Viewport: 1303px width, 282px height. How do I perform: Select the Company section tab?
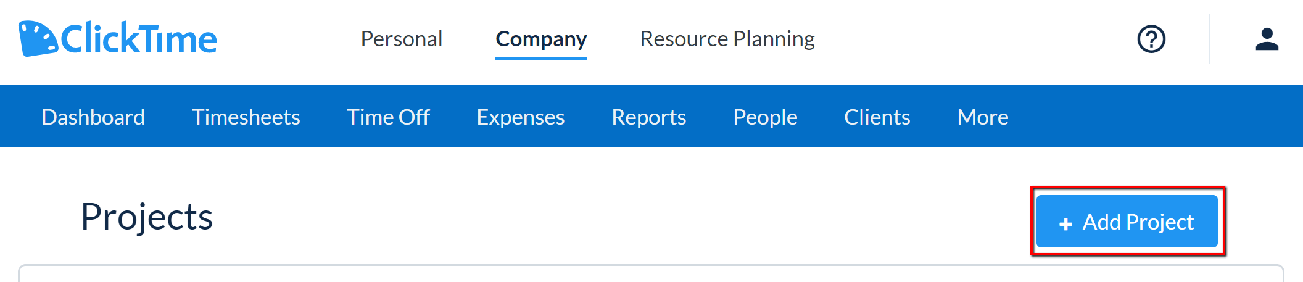541,39
